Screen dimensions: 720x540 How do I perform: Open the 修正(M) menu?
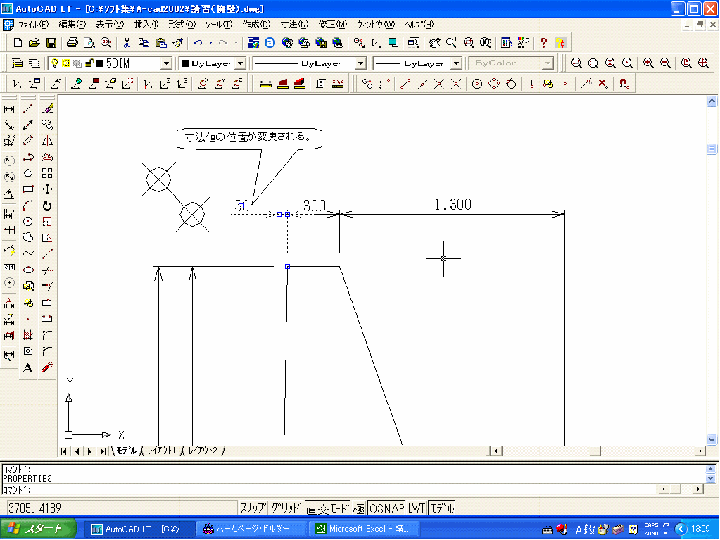point(332,25)
